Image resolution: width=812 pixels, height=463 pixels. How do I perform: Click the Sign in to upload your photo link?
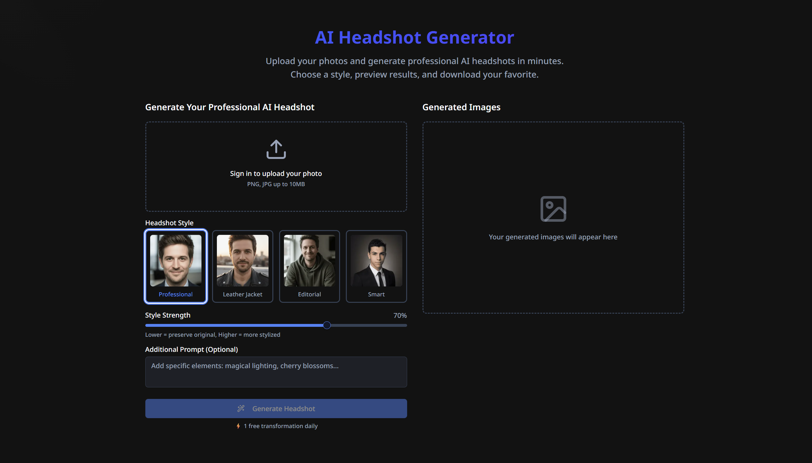pos(276,173)
